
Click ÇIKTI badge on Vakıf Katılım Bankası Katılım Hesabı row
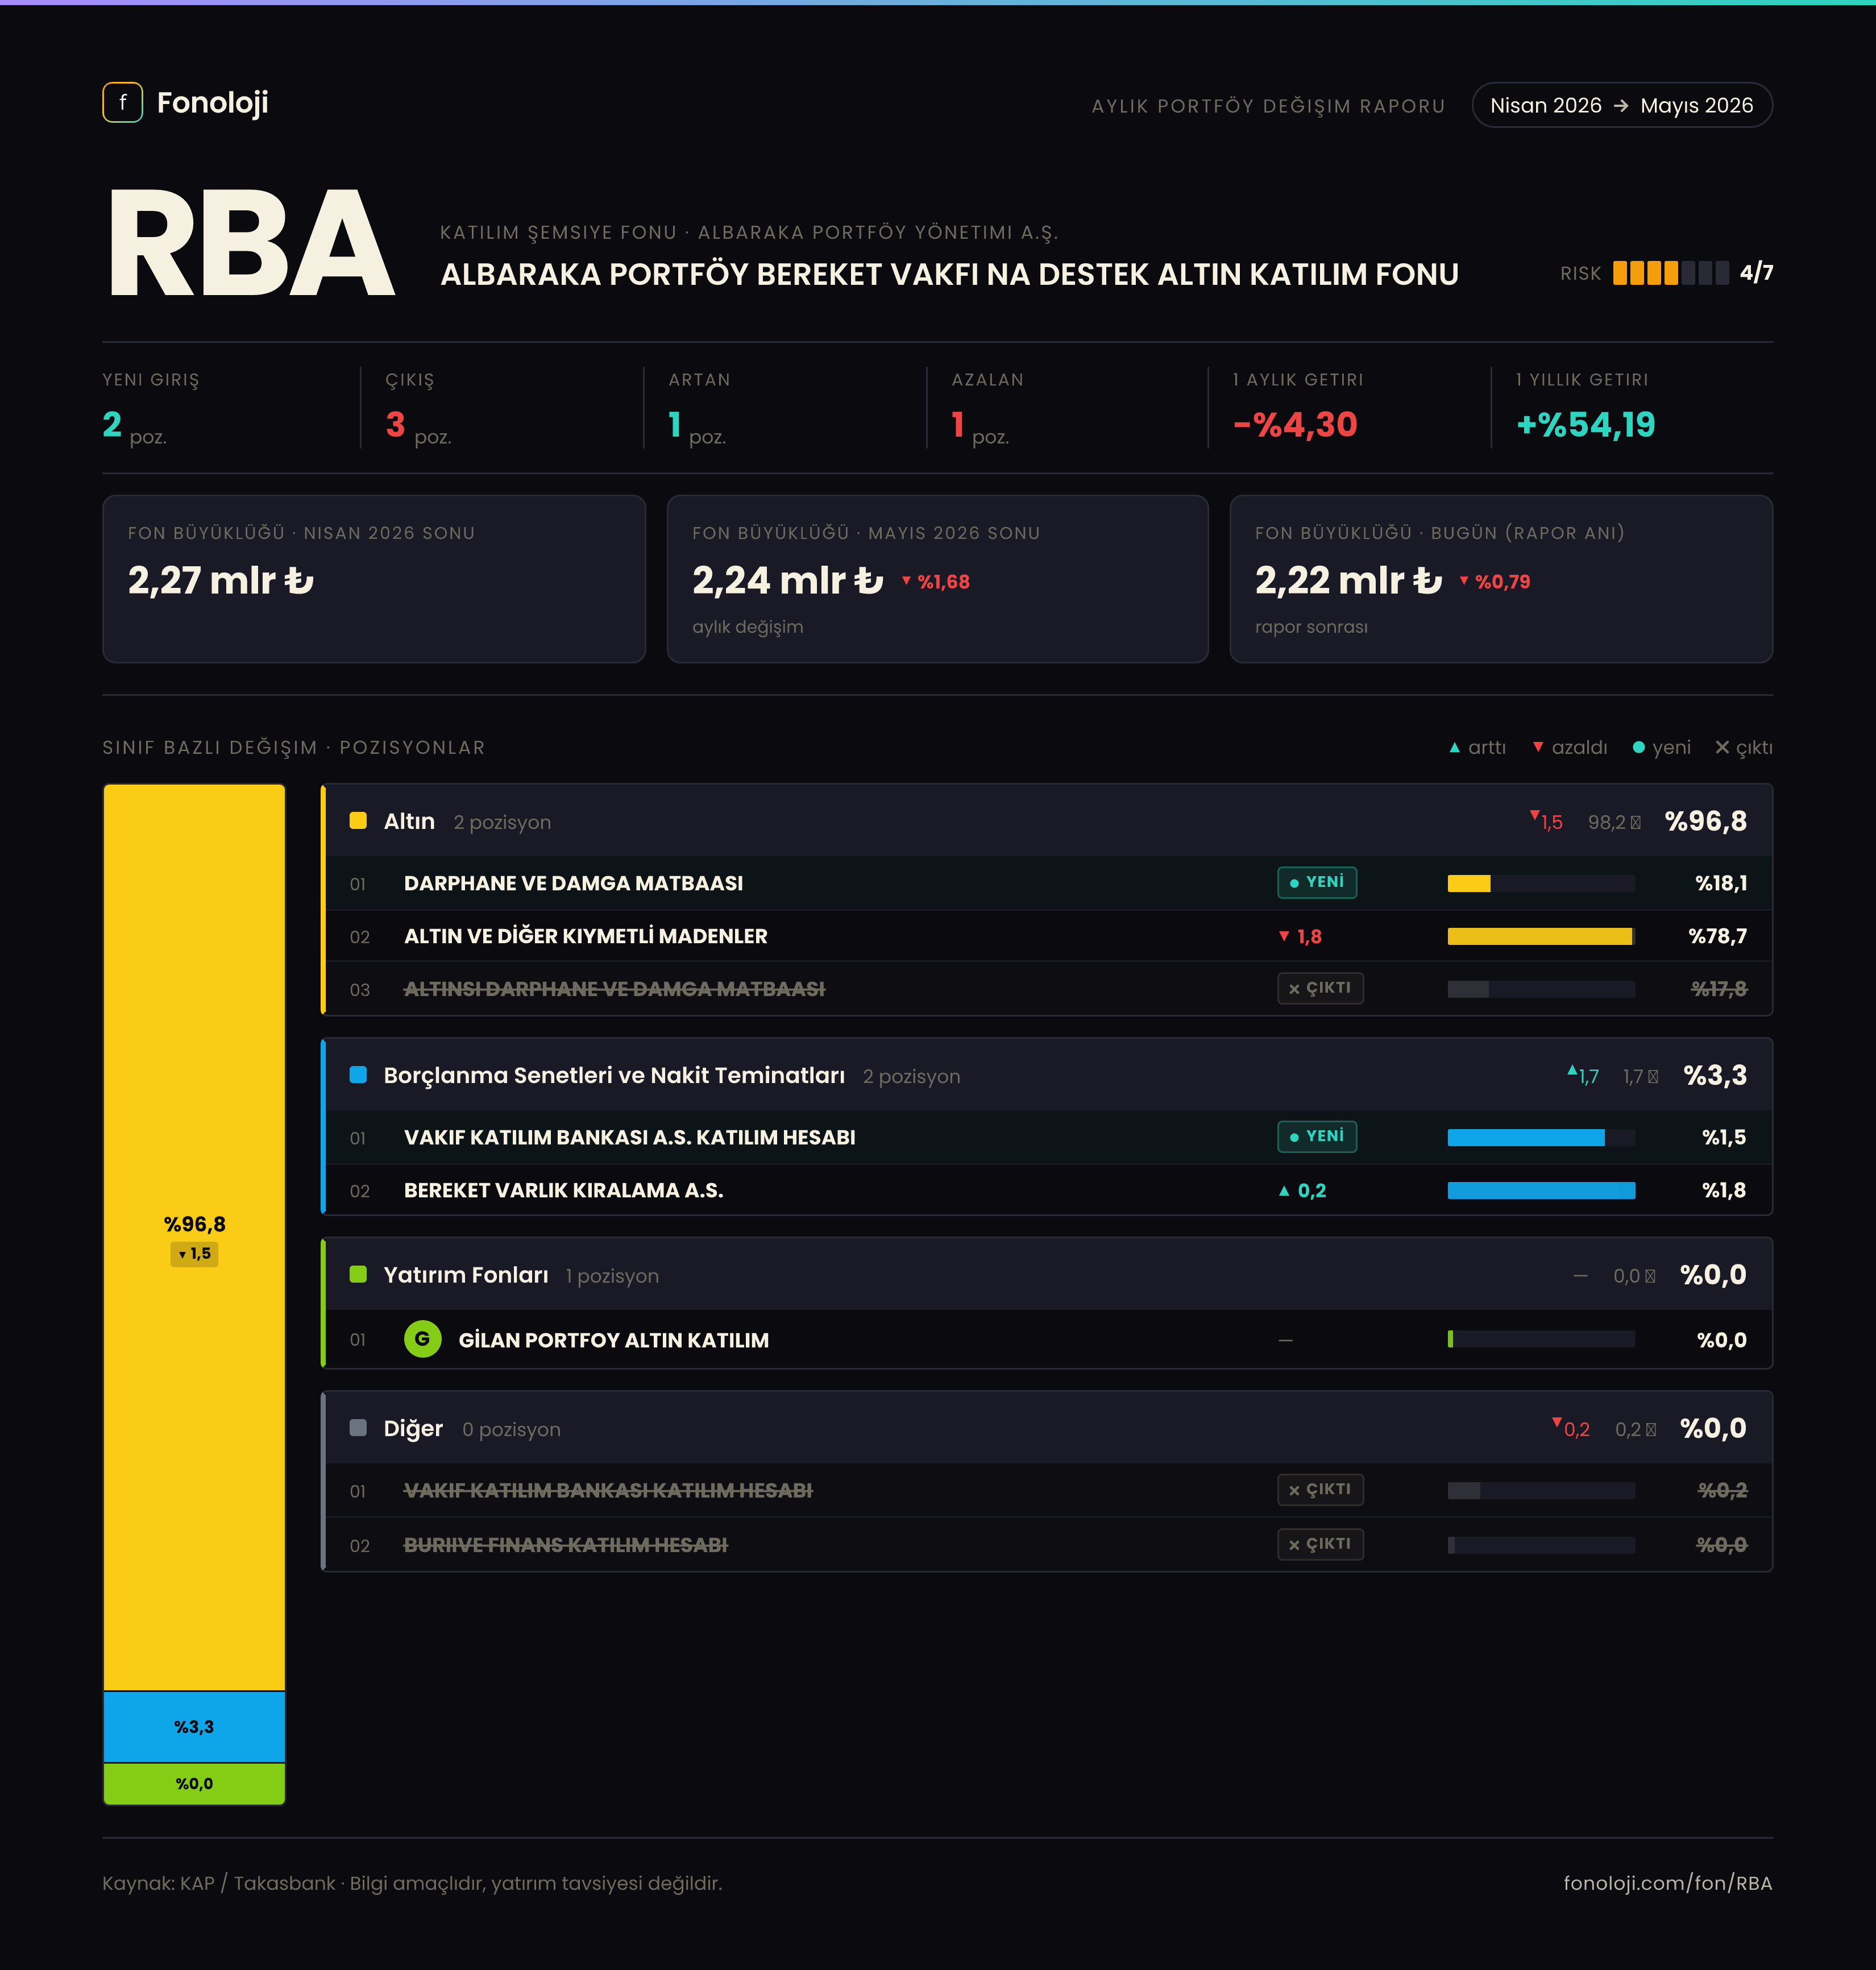tap(1320, 1490)
